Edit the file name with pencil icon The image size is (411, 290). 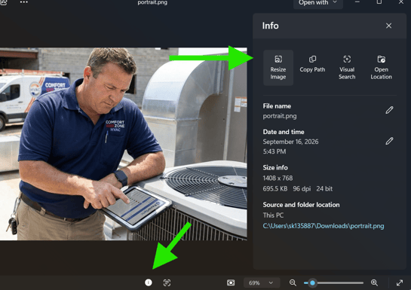point(389,110)
